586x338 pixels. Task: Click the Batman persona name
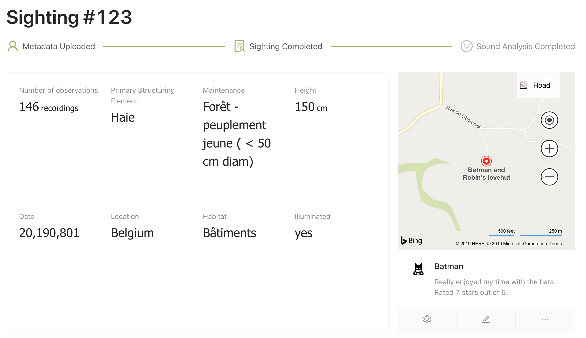[x=449, y=266]
